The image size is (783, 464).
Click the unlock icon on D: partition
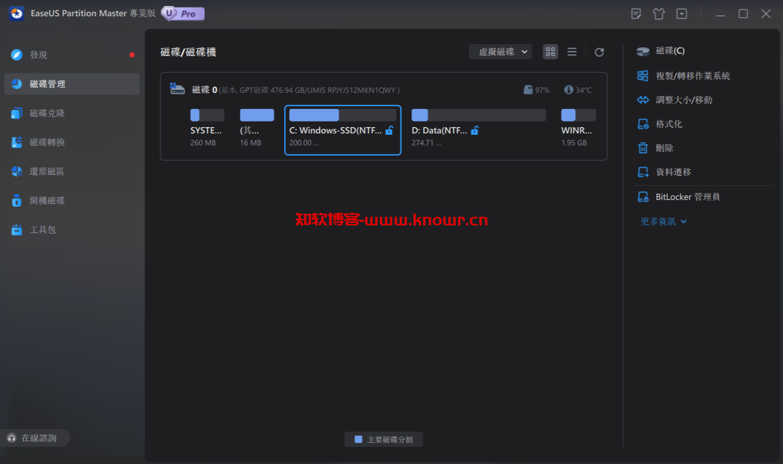475,130
